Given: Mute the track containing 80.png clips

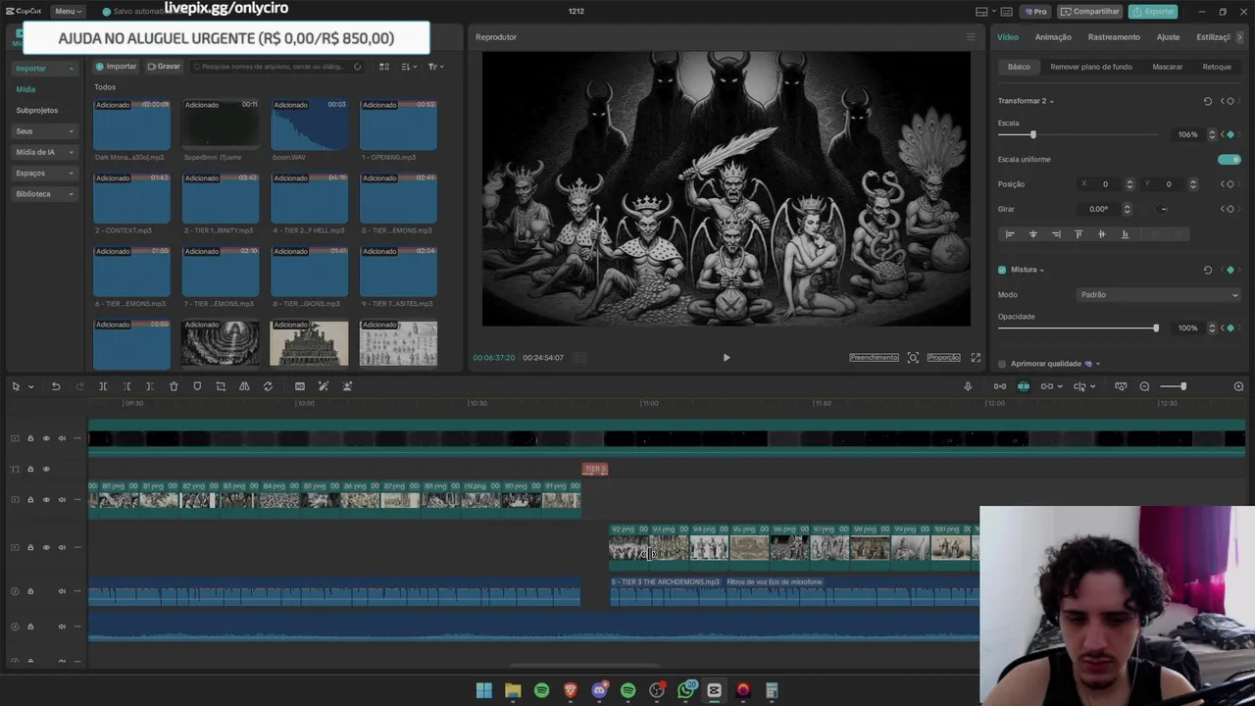Looking at the screenshot, I should [x=62, y=500].
